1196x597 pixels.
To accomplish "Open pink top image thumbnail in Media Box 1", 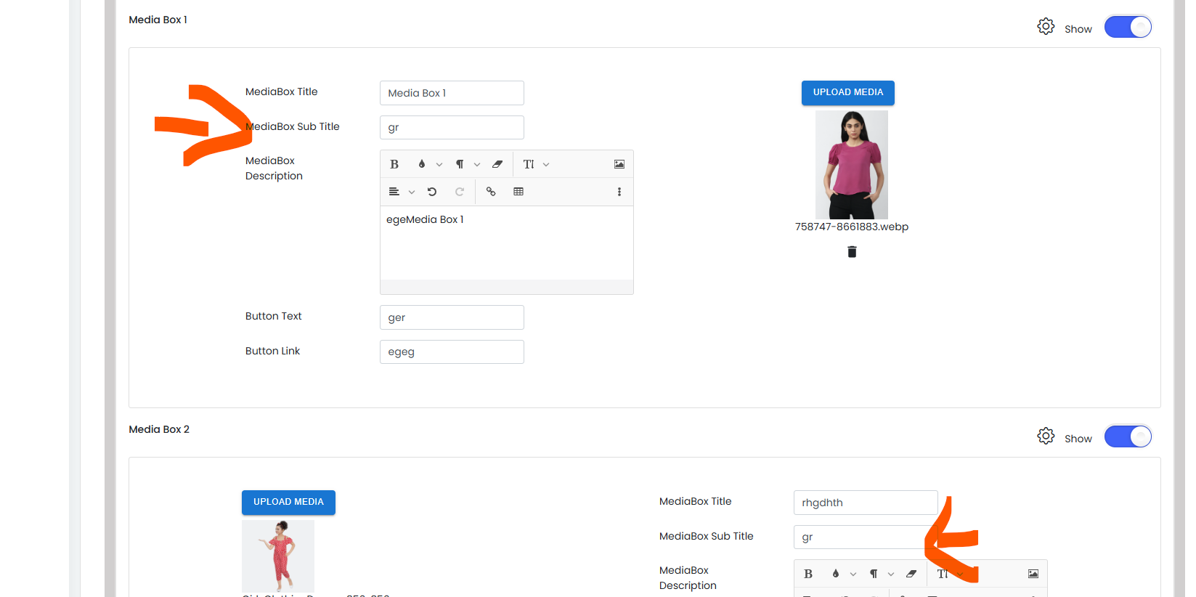I will pyautogui.click(x=852, y=165).
